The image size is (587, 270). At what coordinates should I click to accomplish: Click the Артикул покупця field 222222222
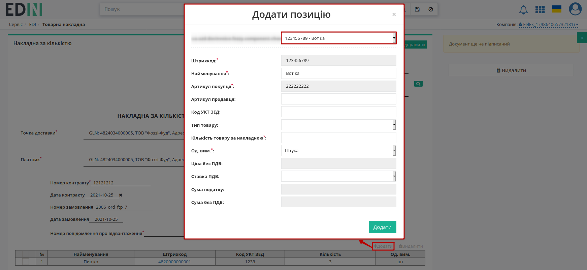(338, 86)
